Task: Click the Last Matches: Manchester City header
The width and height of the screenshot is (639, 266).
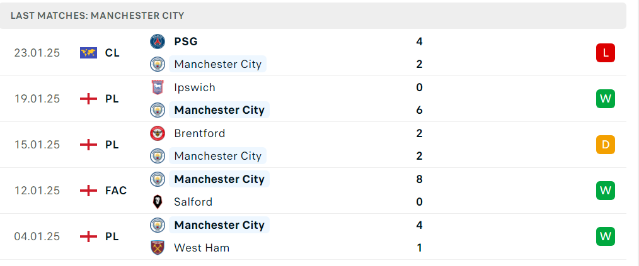Action: click(x=98, y=16)
